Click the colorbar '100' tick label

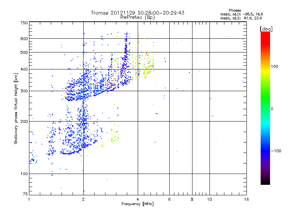point(274,67)
